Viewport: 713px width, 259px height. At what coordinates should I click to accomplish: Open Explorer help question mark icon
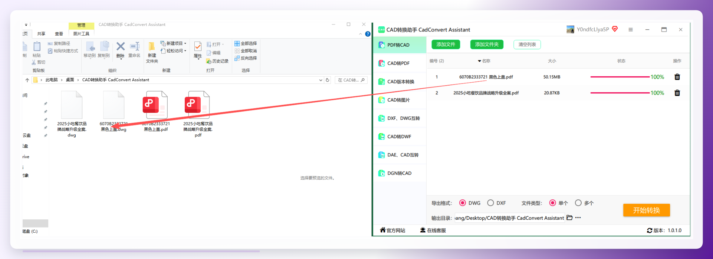tap(368, 34)
